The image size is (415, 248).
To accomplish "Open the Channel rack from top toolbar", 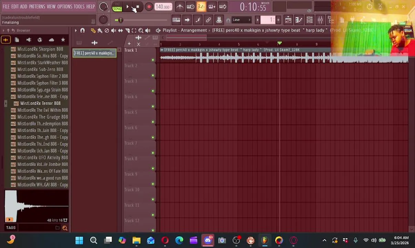I will point(310,20).
